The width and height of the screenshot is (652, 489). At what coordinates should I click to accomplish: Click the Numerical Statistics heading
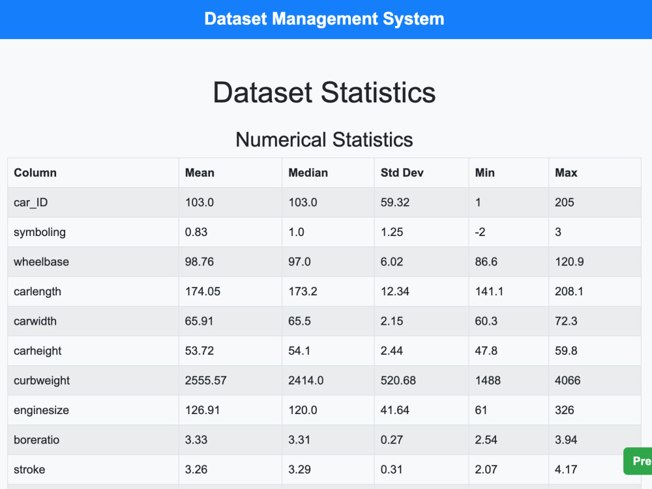pyautogui.click(x=324, y=140)
